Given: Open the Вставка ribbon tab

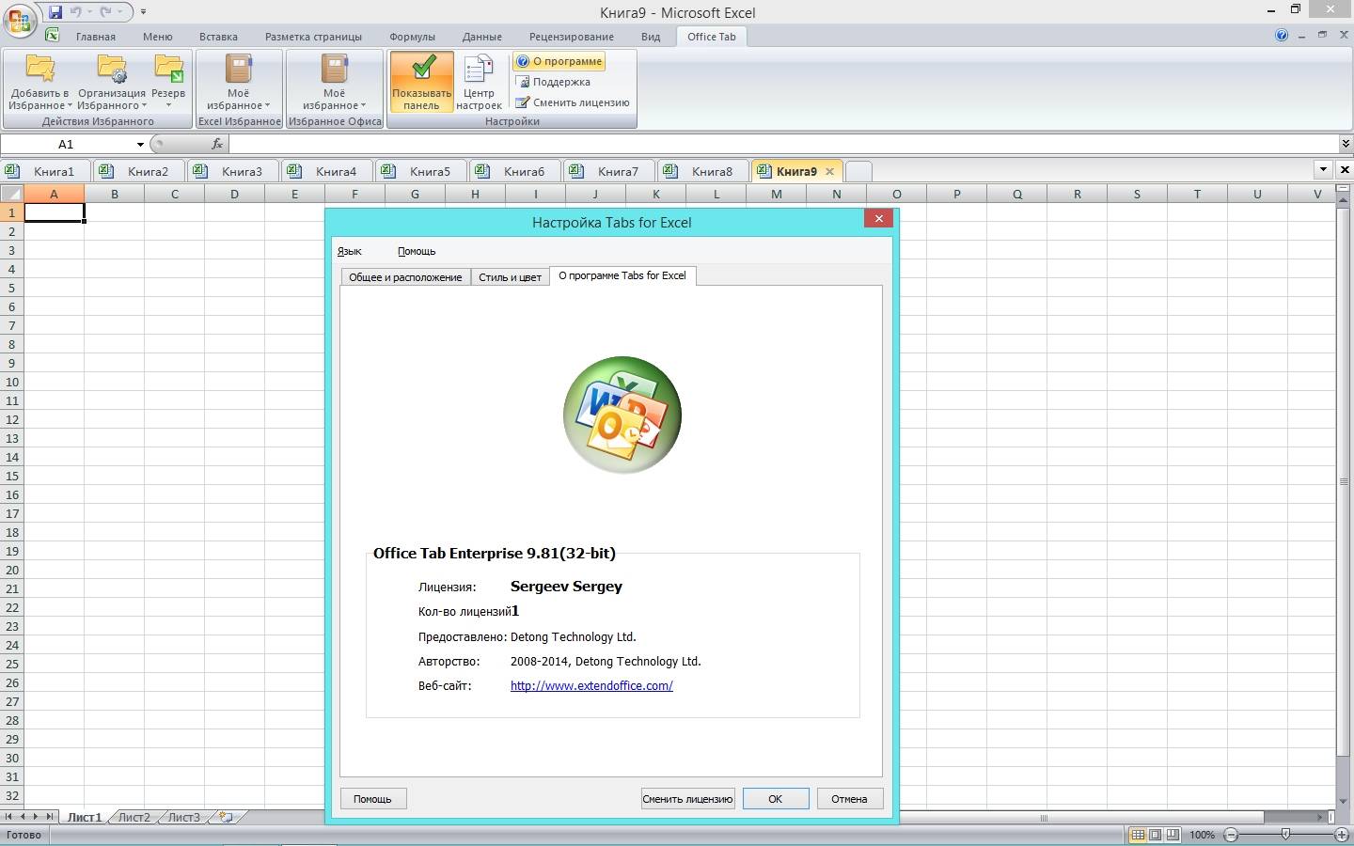Looking at the screenshot, I should pos(218,37).
